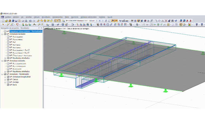Go to previous load case arrow

click(100, 21)
